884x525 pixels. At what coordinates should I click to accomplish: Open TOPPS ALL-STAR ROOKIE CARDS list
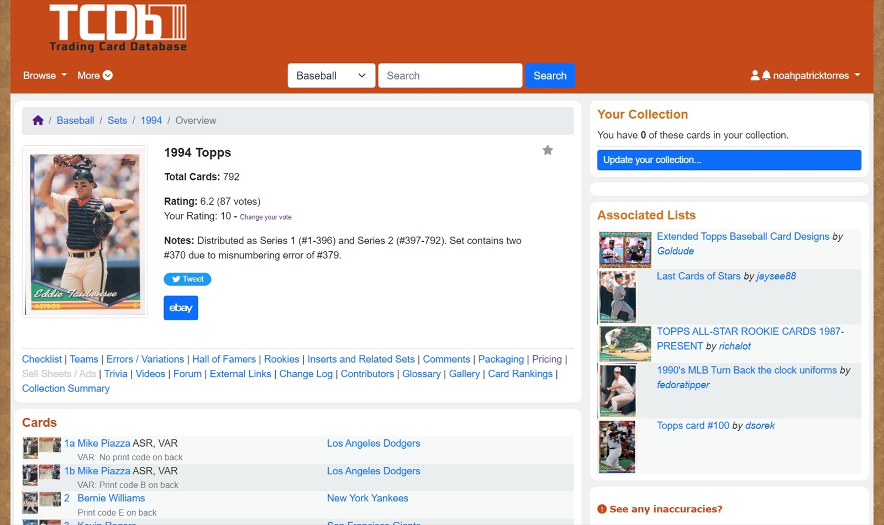click(750, 338)
